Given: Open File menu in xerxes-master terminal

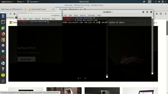Looking at the screenshot, I should coord(20,19).
